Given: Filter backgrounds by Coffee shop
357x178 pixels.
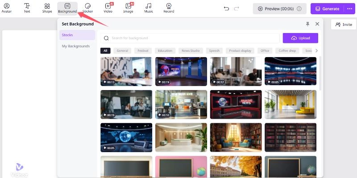Looking at the screenshot, I should tap(287, 50).
